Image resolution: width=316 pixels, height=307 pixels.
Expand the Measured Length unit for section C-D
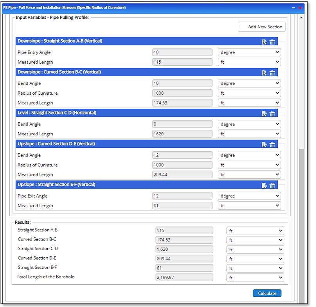[x=249, y=134]
